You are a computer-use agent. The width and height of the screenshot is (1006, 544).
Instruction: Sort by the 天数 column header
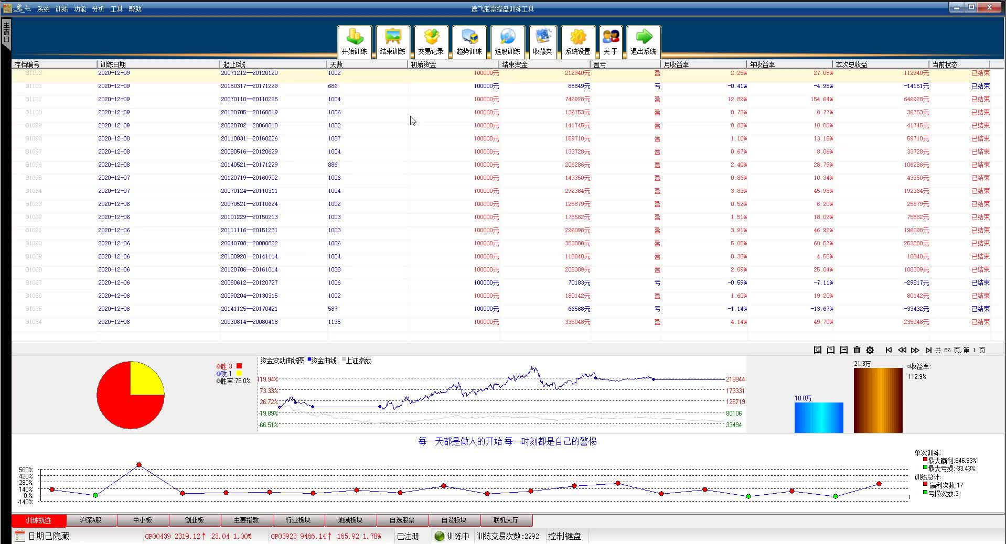[368, 64]
